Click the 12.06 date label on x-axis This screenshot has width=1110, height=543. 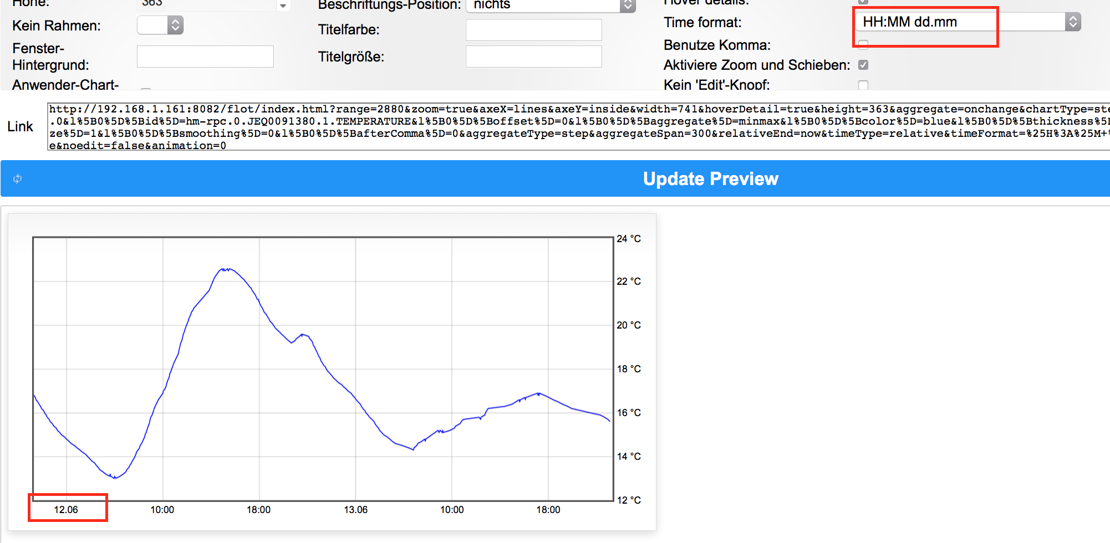(66, 510)
